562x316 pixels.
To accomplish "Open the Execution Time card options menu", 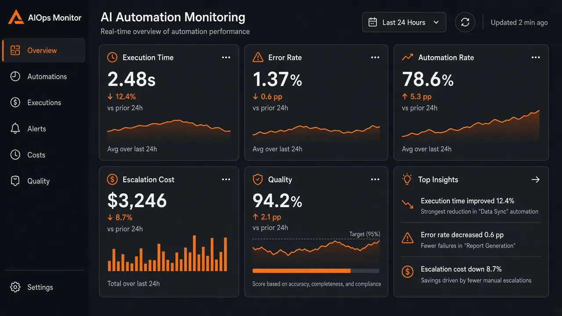I will click(226, 57).
